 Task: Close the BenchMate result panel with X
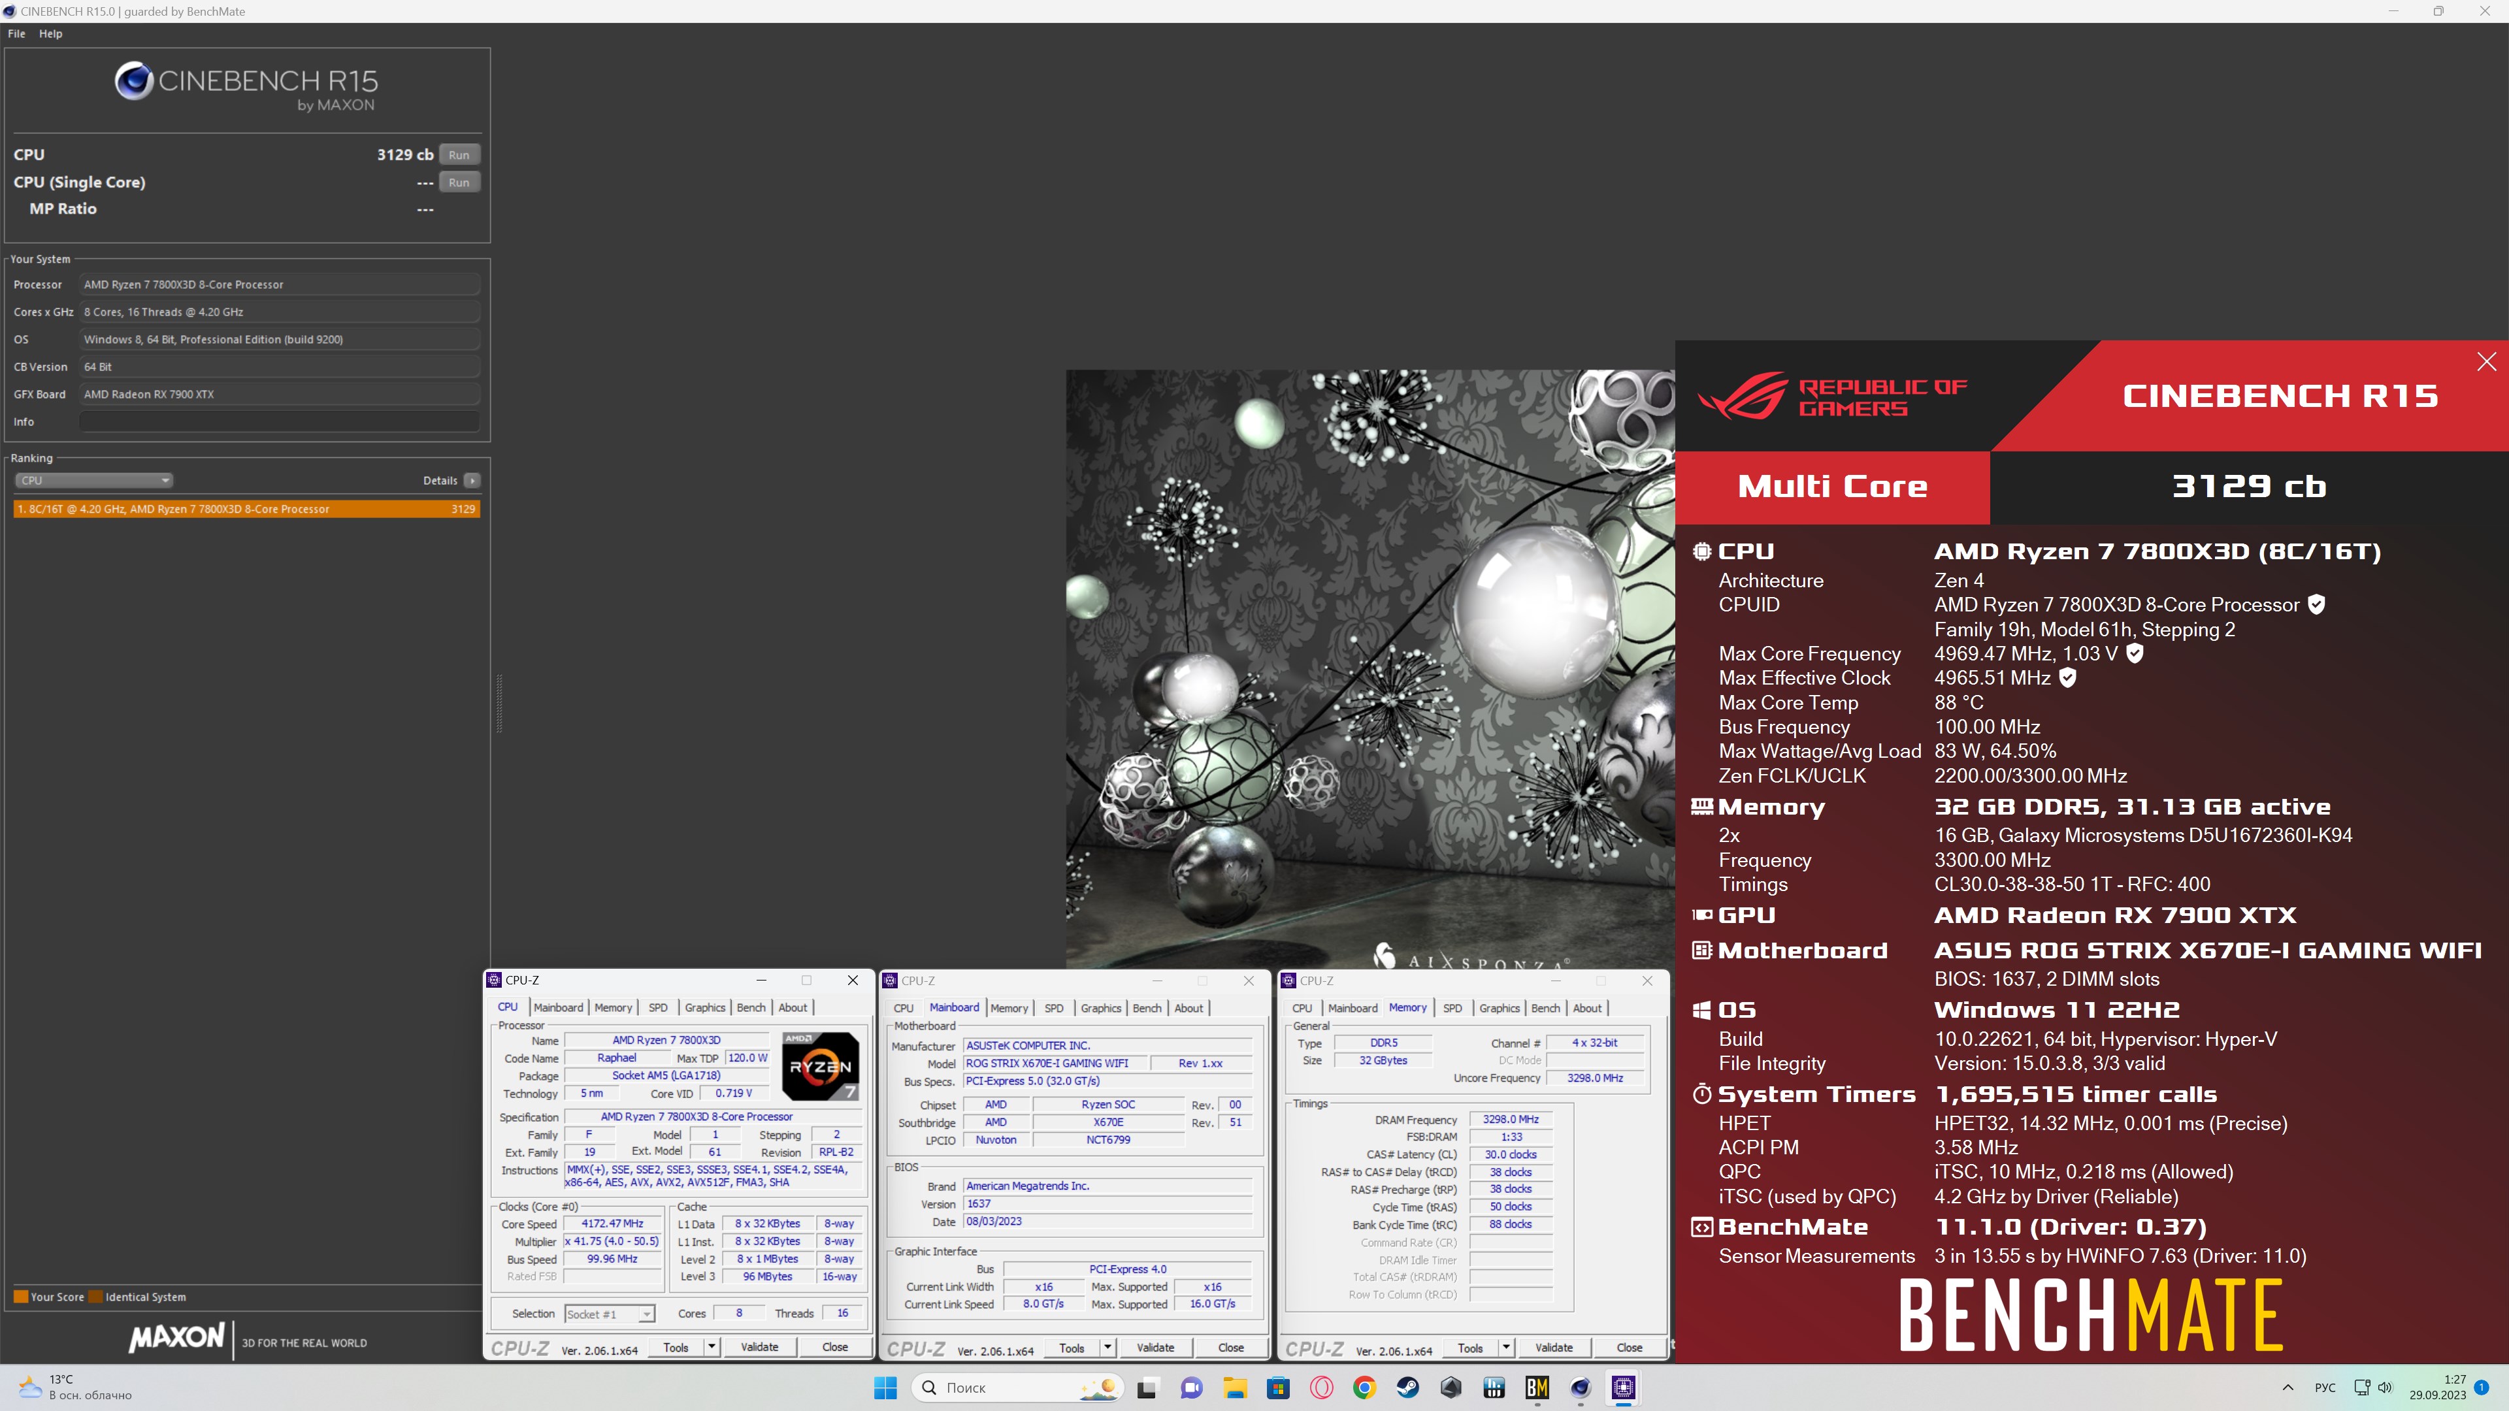click(2485, 361)
